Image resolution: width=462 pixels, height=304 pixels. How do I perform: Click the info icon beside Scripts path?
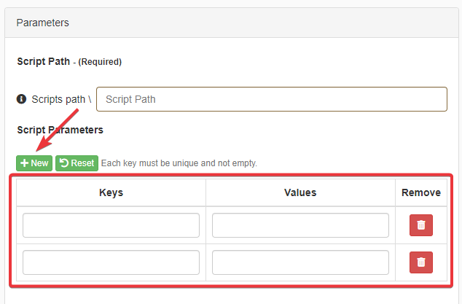22,99
